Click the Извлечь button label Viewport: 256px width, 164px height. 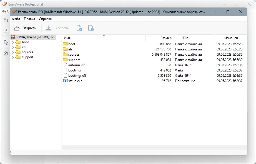(x=62, y=28)
